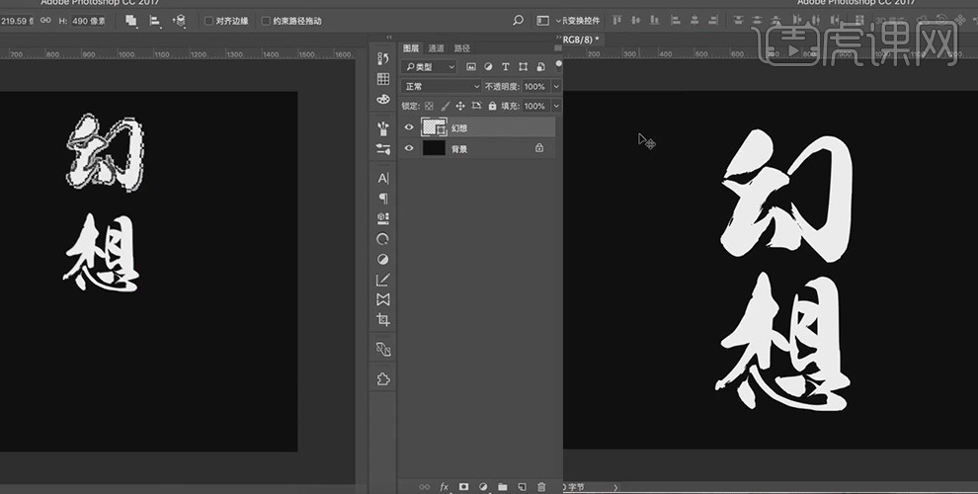Open the 不透明度 opacity dropdown arrow
978x494 pixels.
[556, 86]
